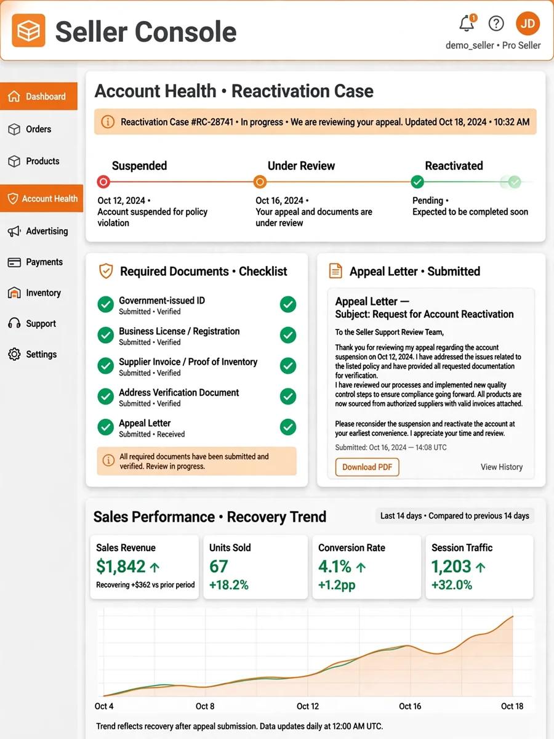Click the green check left of Address Verification
554x739 pixels.
106,397
